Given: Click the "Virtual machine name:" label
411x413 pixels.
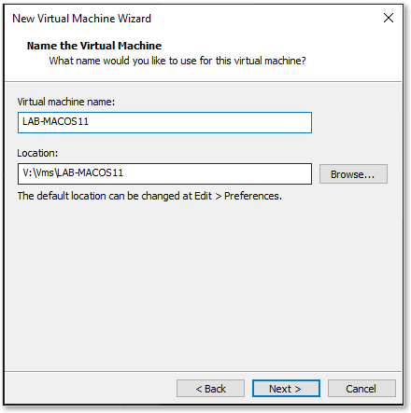Looking at the screenshot, I should (66, 102).
